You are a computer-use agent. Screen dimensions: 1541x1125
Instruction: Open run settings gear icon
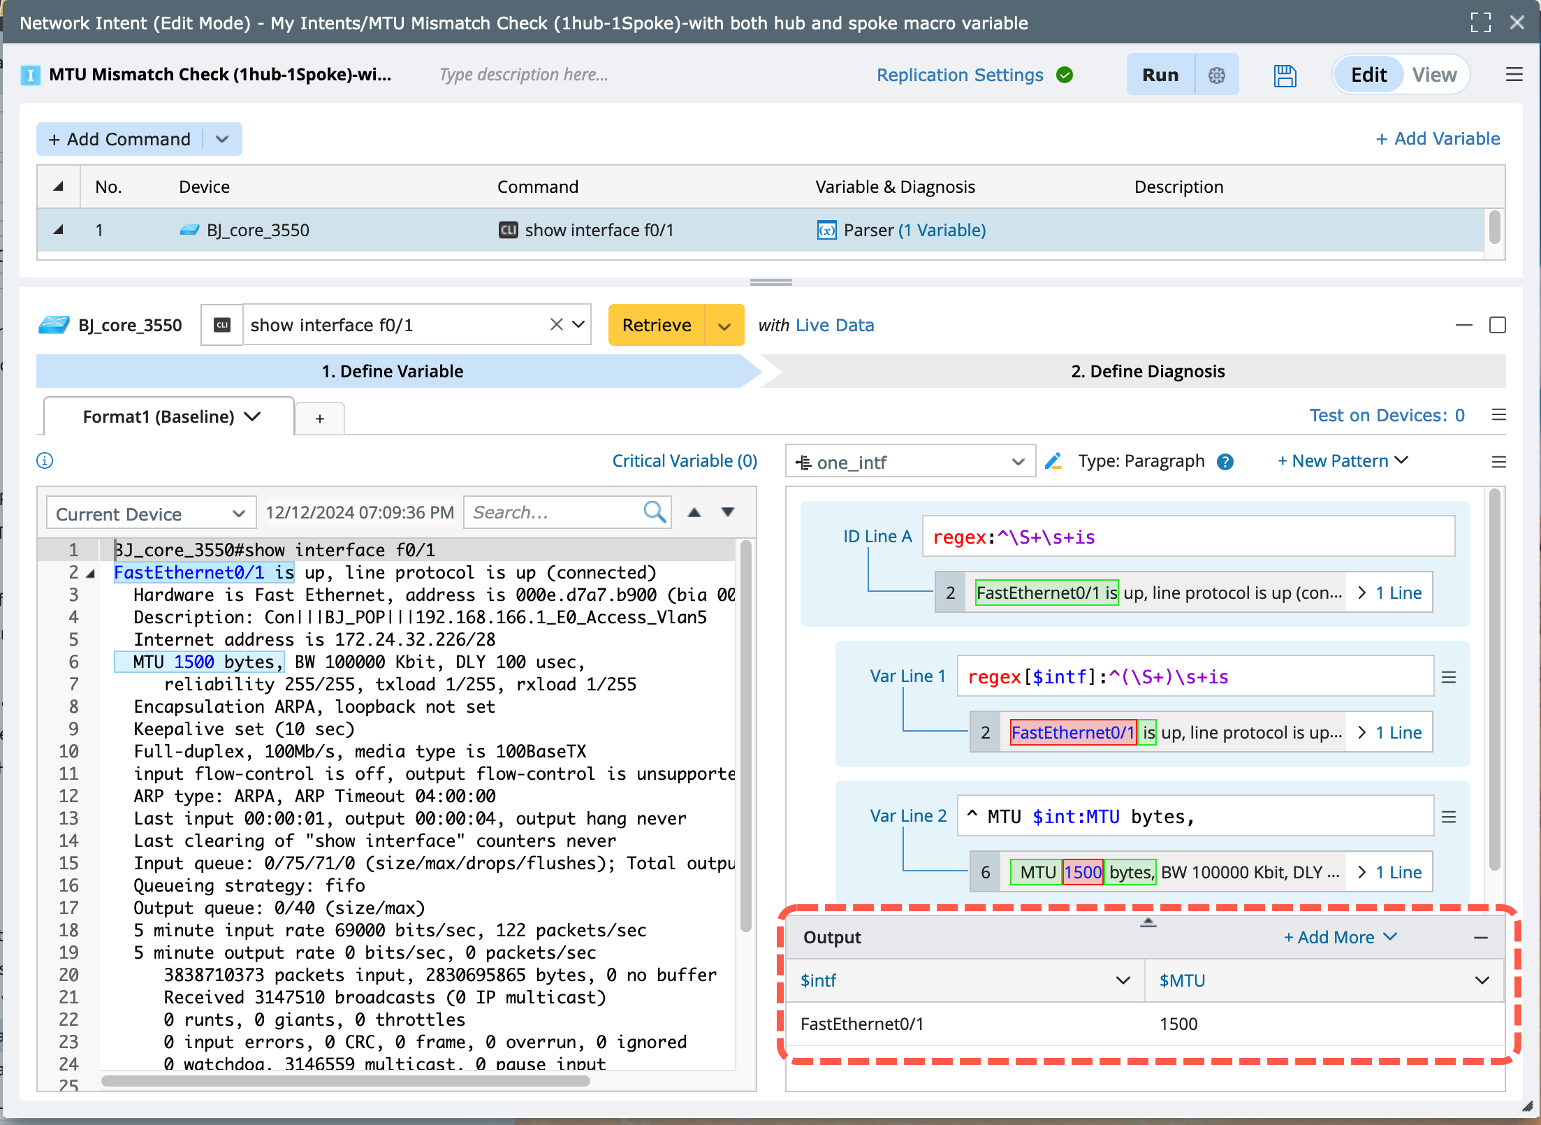point(1216,75)
